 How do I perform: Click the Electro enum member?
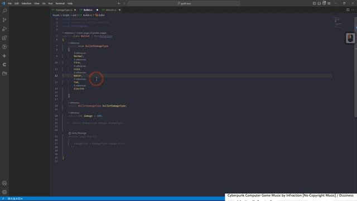(x=79, y=89)
